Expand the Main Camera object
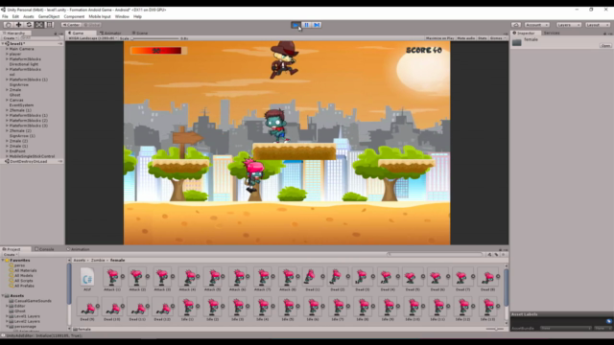Viewport: 614px width, 345px height. click(7, 49)
